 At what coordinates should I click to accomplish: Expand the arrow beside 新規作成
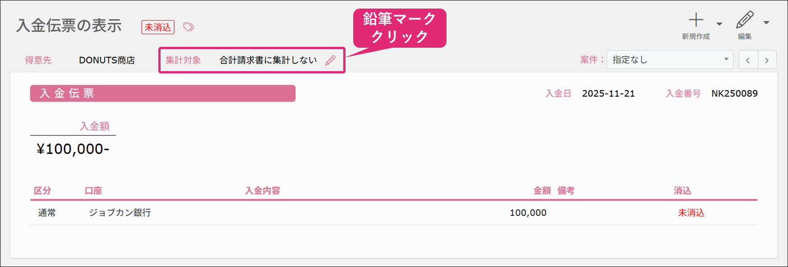click(719, 24)
